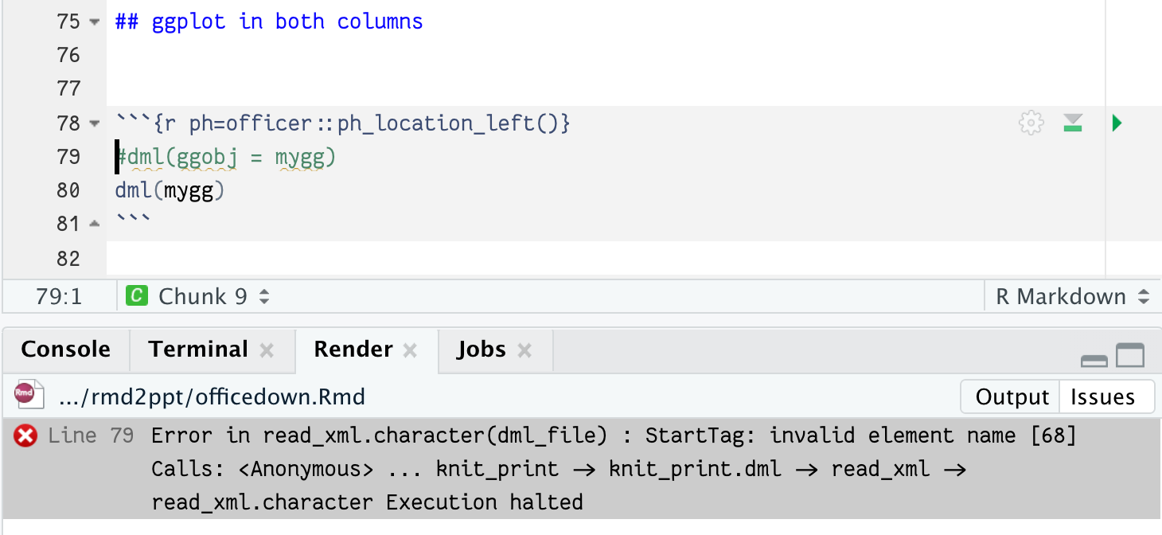Click line number 79 in the gutter
Screen dimensions: 1162x535
point(69,157)
